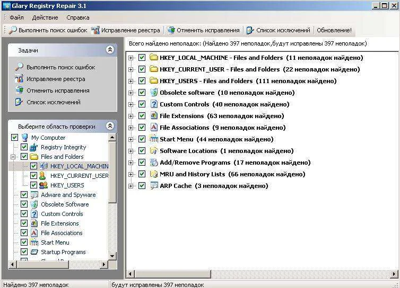Click the undo repairs icon in the toolbar
400x288 pixels.
click(x=171, y=30)
